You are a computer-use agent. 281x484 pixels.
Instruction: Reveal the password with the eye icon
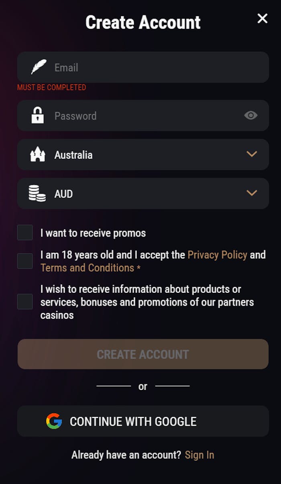[251, 115]
